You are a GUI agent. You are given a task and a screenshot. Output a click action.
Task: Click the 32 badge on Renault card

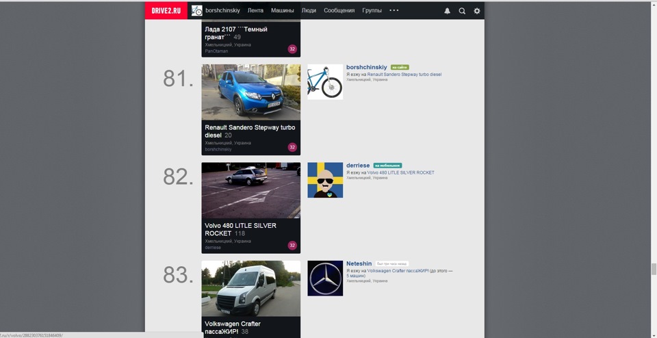coord(292,147)
